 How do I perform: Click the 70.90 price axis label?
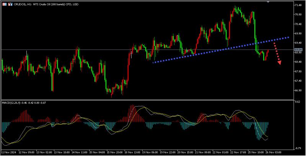click(x=298, y=15)
